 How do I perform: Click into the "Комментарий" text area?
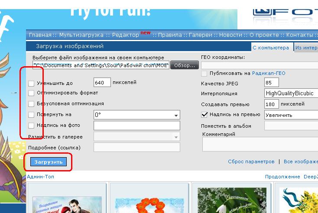pos(260,144)
